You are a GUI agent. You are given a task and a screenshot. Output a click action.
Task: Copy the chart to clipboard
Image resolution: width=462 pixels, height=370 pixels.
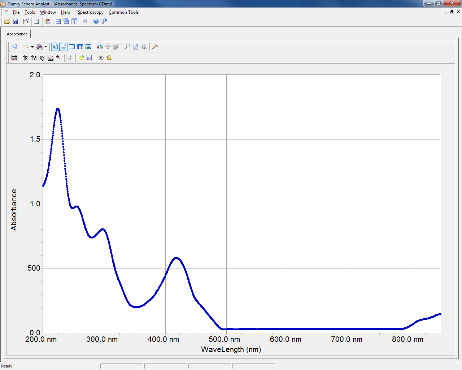(x=14, y=47)
